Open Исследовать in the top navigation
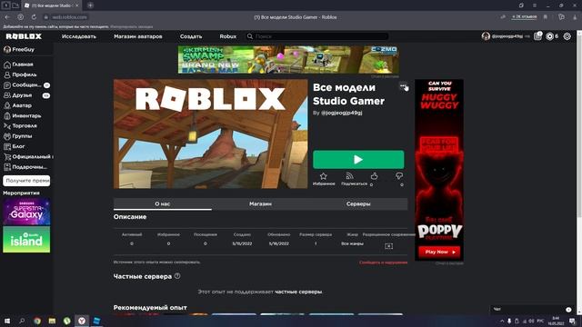The width and height of the screenshot is (582, 327). [x=79, y=36]
